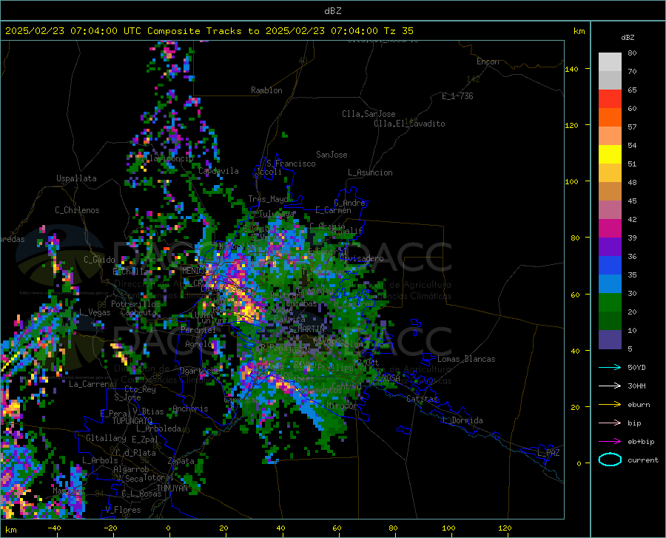666x538 pixels.
Task: Click the magenta eb+bip arrow legend symbol
Action: click(610, 442)
